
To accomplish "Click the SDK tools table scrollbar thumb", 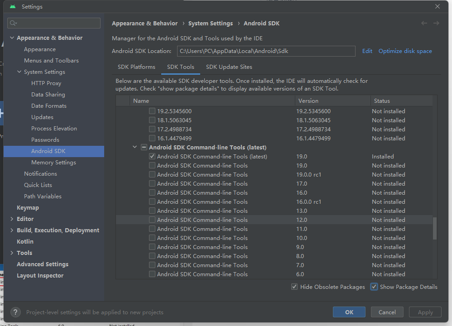I will (x=435, y=228).
